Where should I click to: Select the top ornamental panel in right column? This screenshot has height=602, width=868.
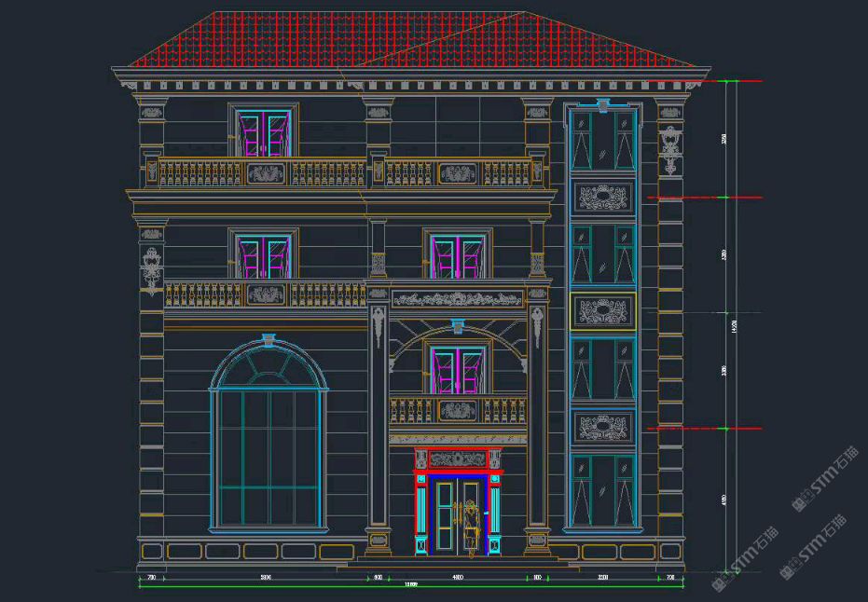pyautogui.click(x=602, y=197)
